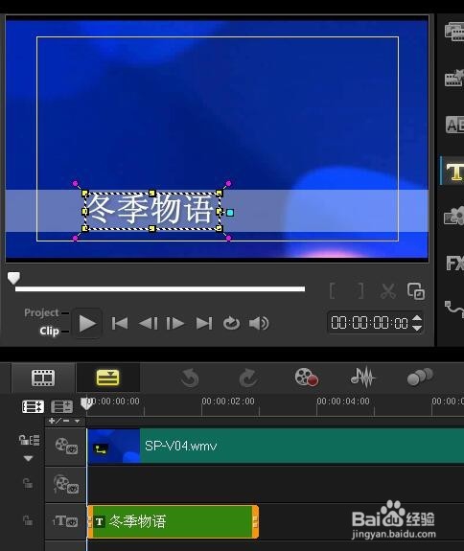
Task: Toggle the Title Track lock
Action: point(28,520)
